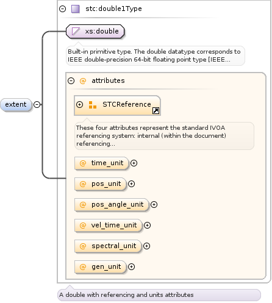This screenshot has width=272, height=303.
Task: Collapse the stc:double1Type container
Action: point(63,9)
